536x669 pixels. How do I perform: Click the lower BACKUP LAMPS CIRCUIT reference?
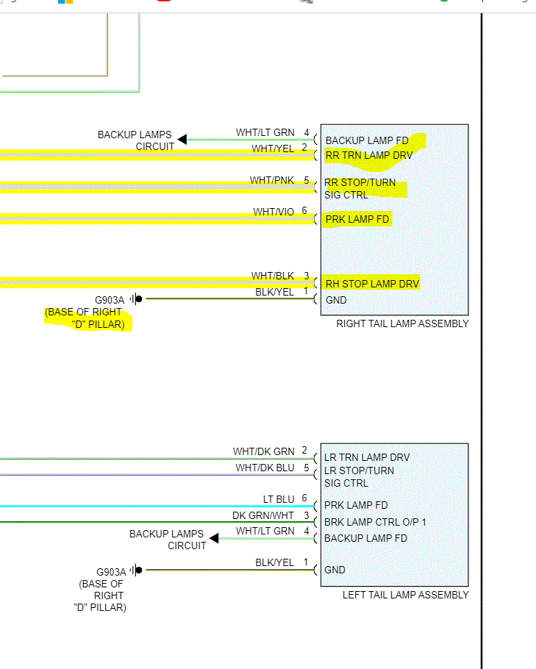tap(168, 540)
